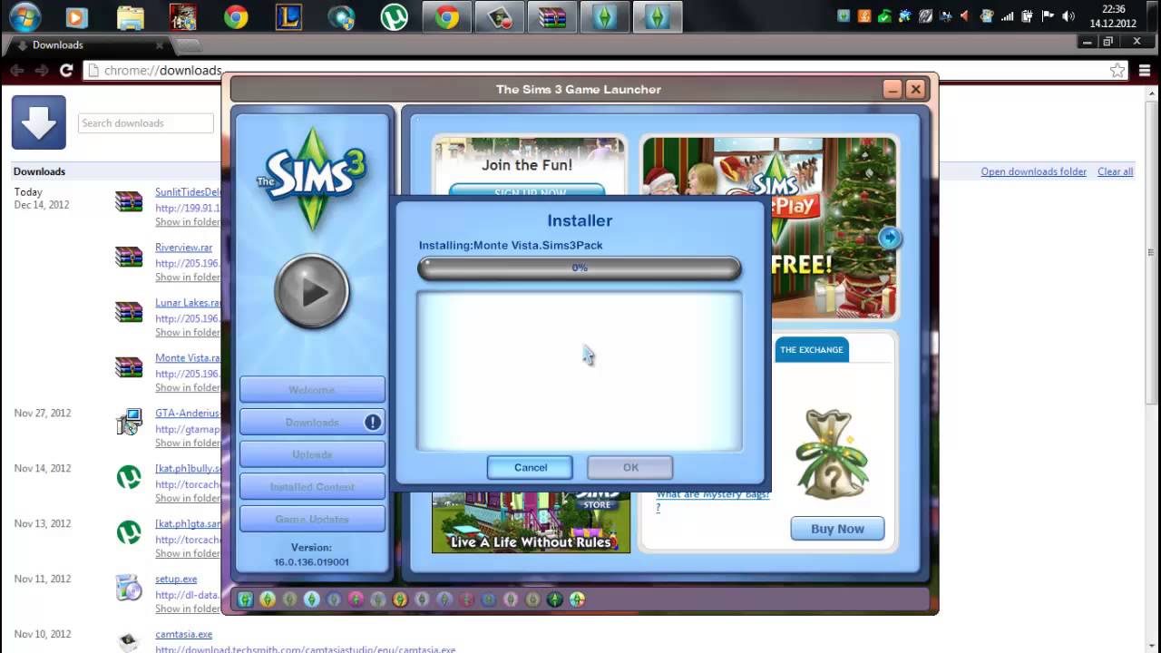
Task: Click the GTA-Anderius download link
Action: pos(188,414)
